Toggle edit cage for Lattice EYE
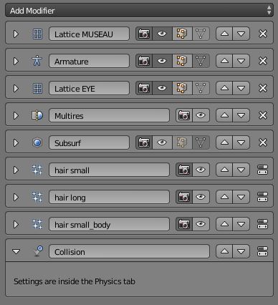This screenshot has width=278, height=305. click(x=201, y=88)
